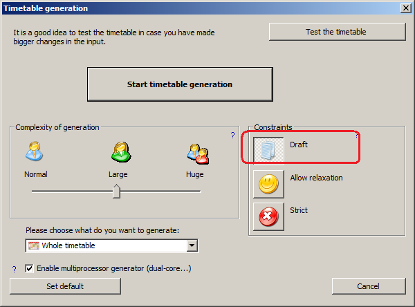This screenshot has width=415, height=307.
Task: Click the Normal complexity label
Action: point(36,174)
